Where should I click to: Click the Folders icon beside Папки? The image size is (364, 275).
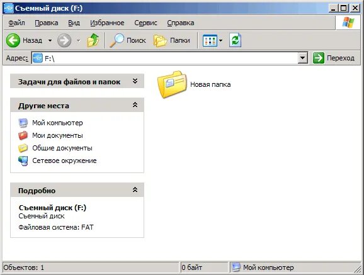tap(160, 41)
